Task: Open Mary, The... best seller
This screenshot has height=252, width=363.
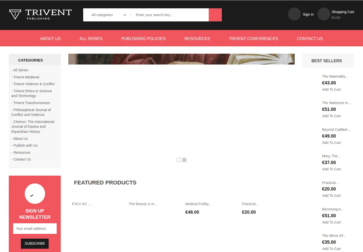Action: 331,156
